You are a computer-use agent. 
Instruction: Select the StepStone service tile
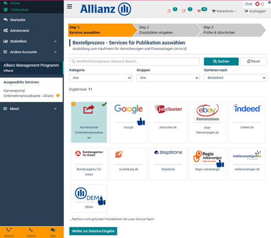tap(168, 164)
